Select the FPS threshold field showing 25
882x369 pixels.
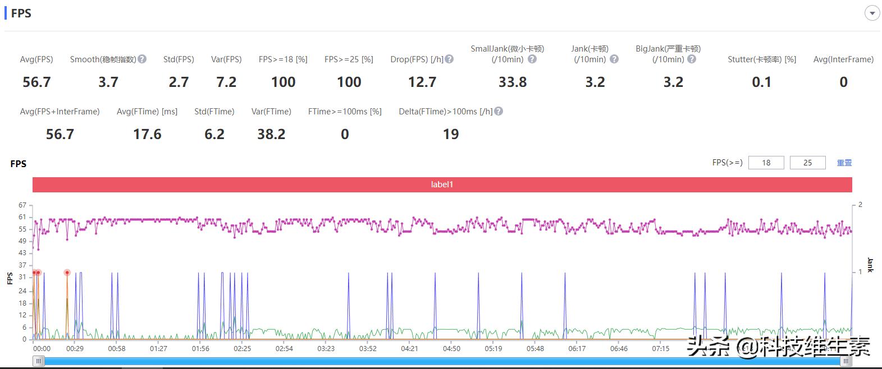pos(807,163)
